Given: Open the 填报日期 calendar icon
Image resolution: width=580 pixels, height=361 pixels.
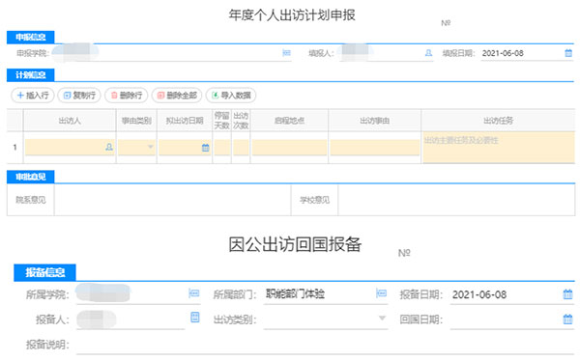Looking at the screenshot, I should click(568, 53).
